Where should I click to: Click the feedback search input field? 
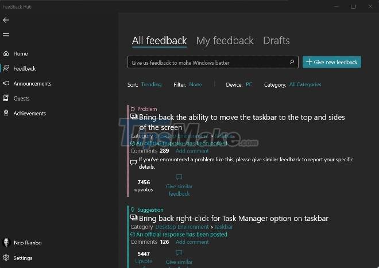pos(212,62)
